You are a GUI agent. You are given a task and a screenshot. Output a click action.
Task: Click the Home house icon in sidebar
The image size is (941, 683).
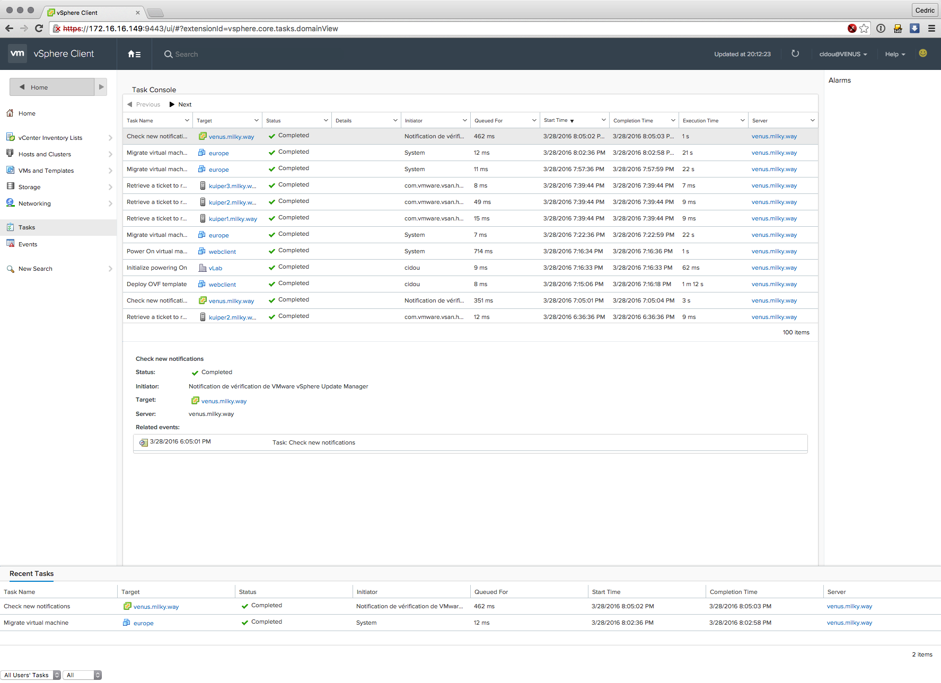(10, 113)
